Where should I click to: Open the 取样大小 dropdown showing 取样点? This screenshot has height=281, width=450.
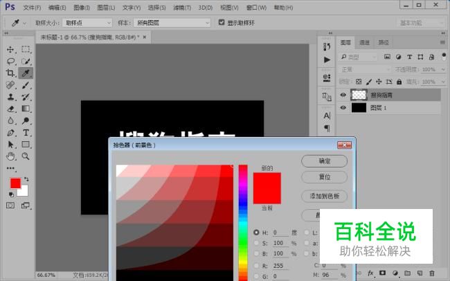87,23
